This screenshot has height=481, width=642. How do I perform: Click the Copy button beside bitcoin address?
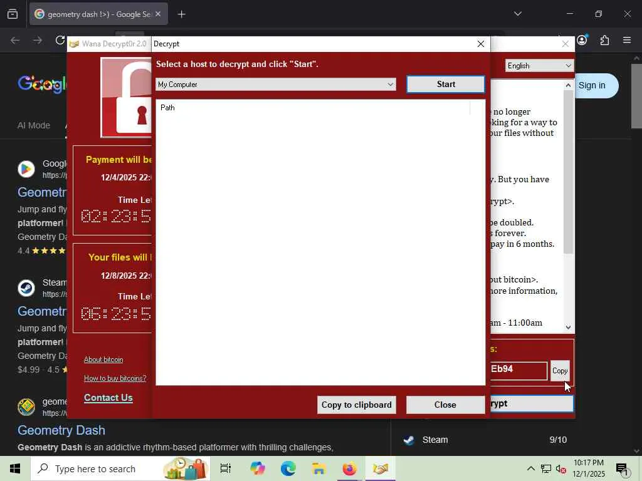click(560, 371)
